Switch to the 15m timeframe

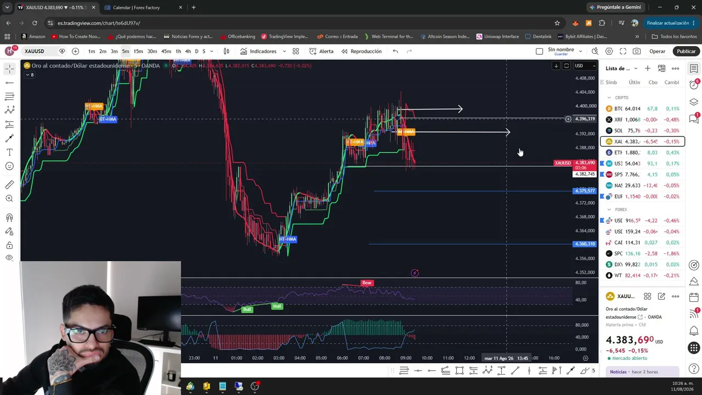click(138, 51)
